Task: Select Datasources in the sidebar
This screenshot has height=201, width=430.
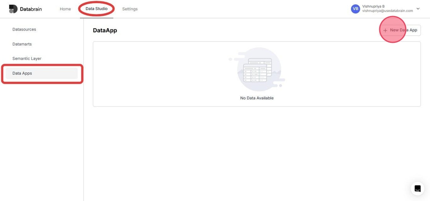Action: (24, 29)
